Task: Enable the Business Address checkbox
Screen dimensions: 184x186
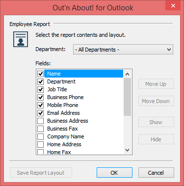Action: coord(41,121)
